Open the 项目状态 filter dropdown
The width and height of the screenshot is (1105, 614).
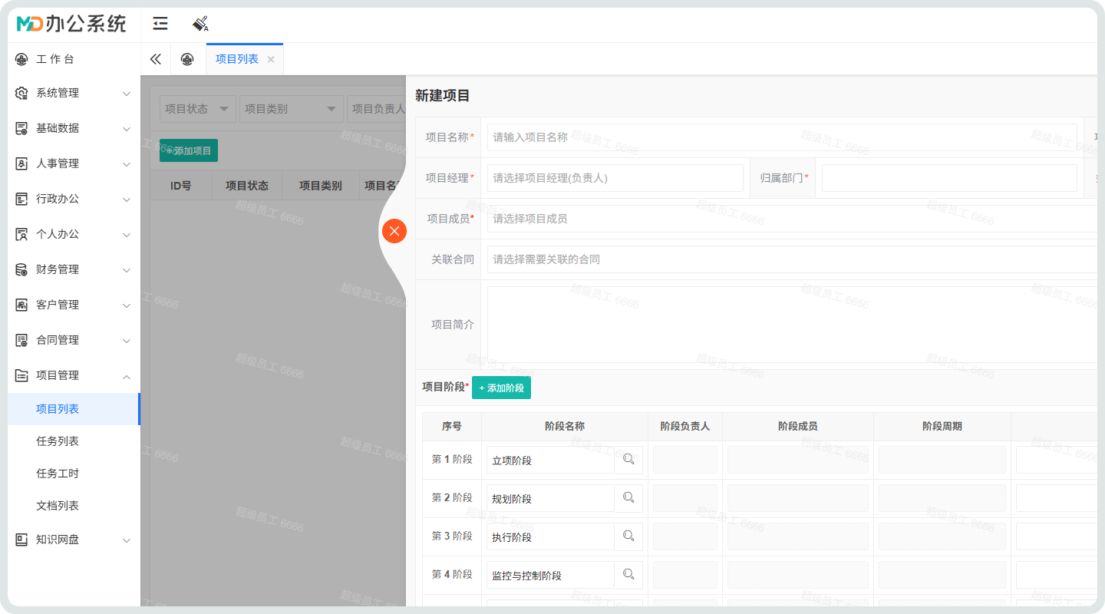click(197, 109)
